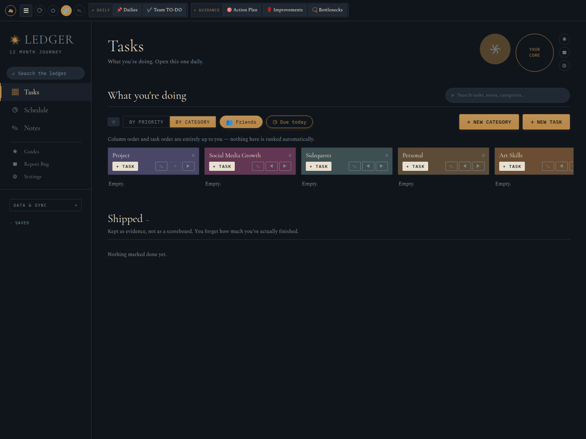This screenshot has height=439, width=586.
Task: Click the Search the ledger field
Action: (45, 73)
